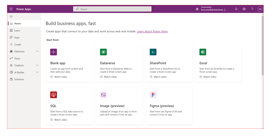Image resolution: width=272 pixels, height=136 pixels.
Task: Go to Home in the sidebar
Action: coord(24,23)
